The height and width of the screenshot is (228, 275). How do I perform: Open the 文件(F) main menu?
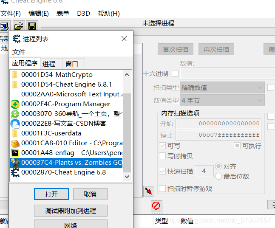pos(11,14)
